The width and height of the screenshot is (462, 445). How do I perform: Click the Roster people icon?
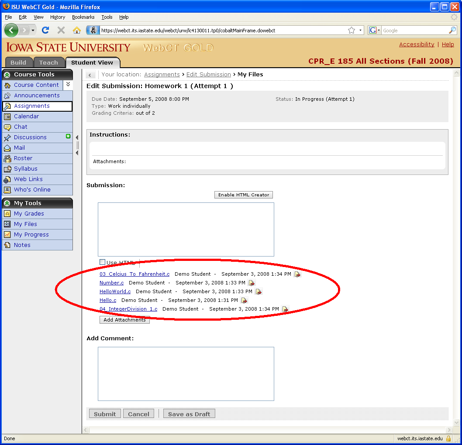point(7,158)
